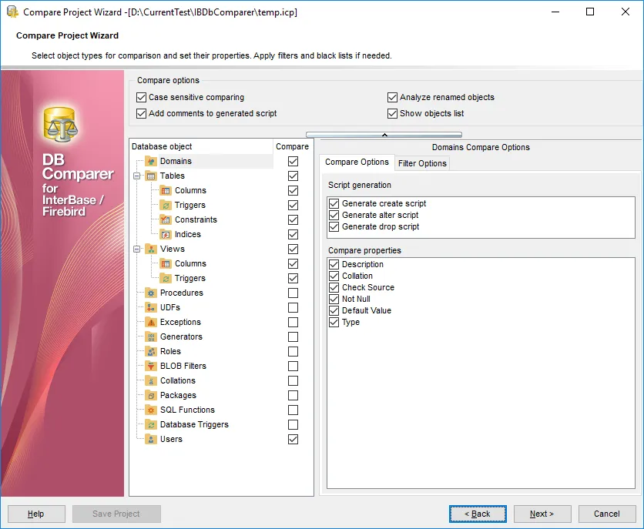This screenshot has width=644, height=529.
Task: Click the Help button
Action: pyautogui.click(x=36, y=514)
